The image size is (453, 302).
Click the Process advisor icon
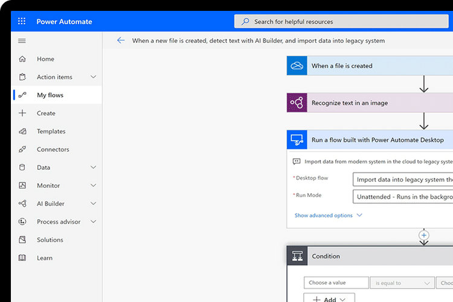(22, 222)
